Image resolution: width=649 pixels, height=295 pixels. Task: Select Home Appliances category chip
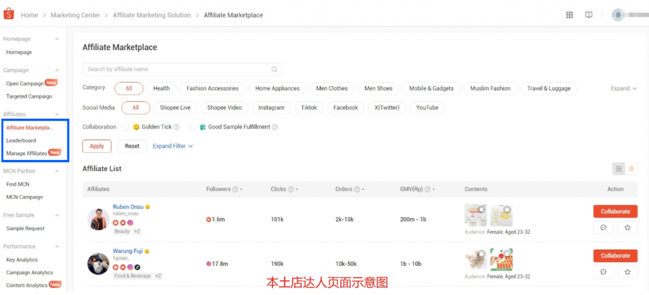278,88
